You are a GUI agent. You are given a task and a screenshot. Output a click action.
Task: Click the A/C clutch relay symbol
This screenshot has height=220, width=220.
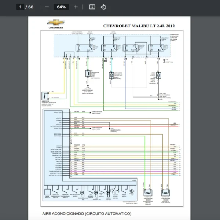pyautogui.click(x=80, y=47)
